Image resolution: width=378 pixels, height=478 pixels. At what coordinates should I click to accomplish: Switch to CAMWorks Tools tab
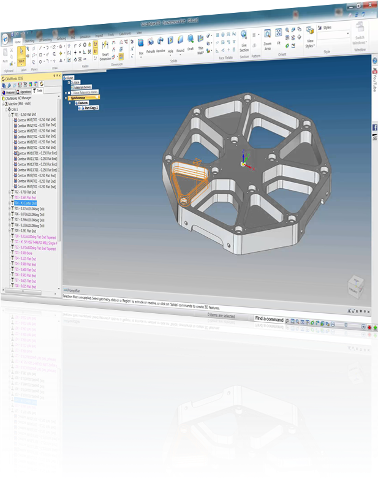(x=38, y=91)
